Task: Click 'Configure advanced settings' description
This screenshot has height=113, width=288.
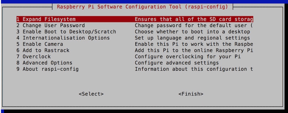Action: point(177,63)
